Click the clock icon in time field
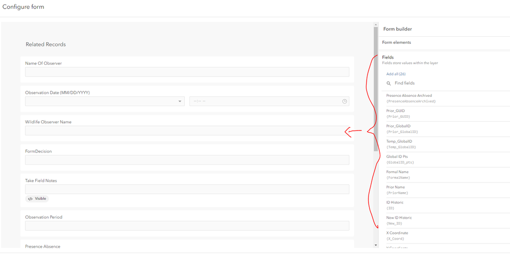This screenshot has height=265, width=510. [345, 101]
